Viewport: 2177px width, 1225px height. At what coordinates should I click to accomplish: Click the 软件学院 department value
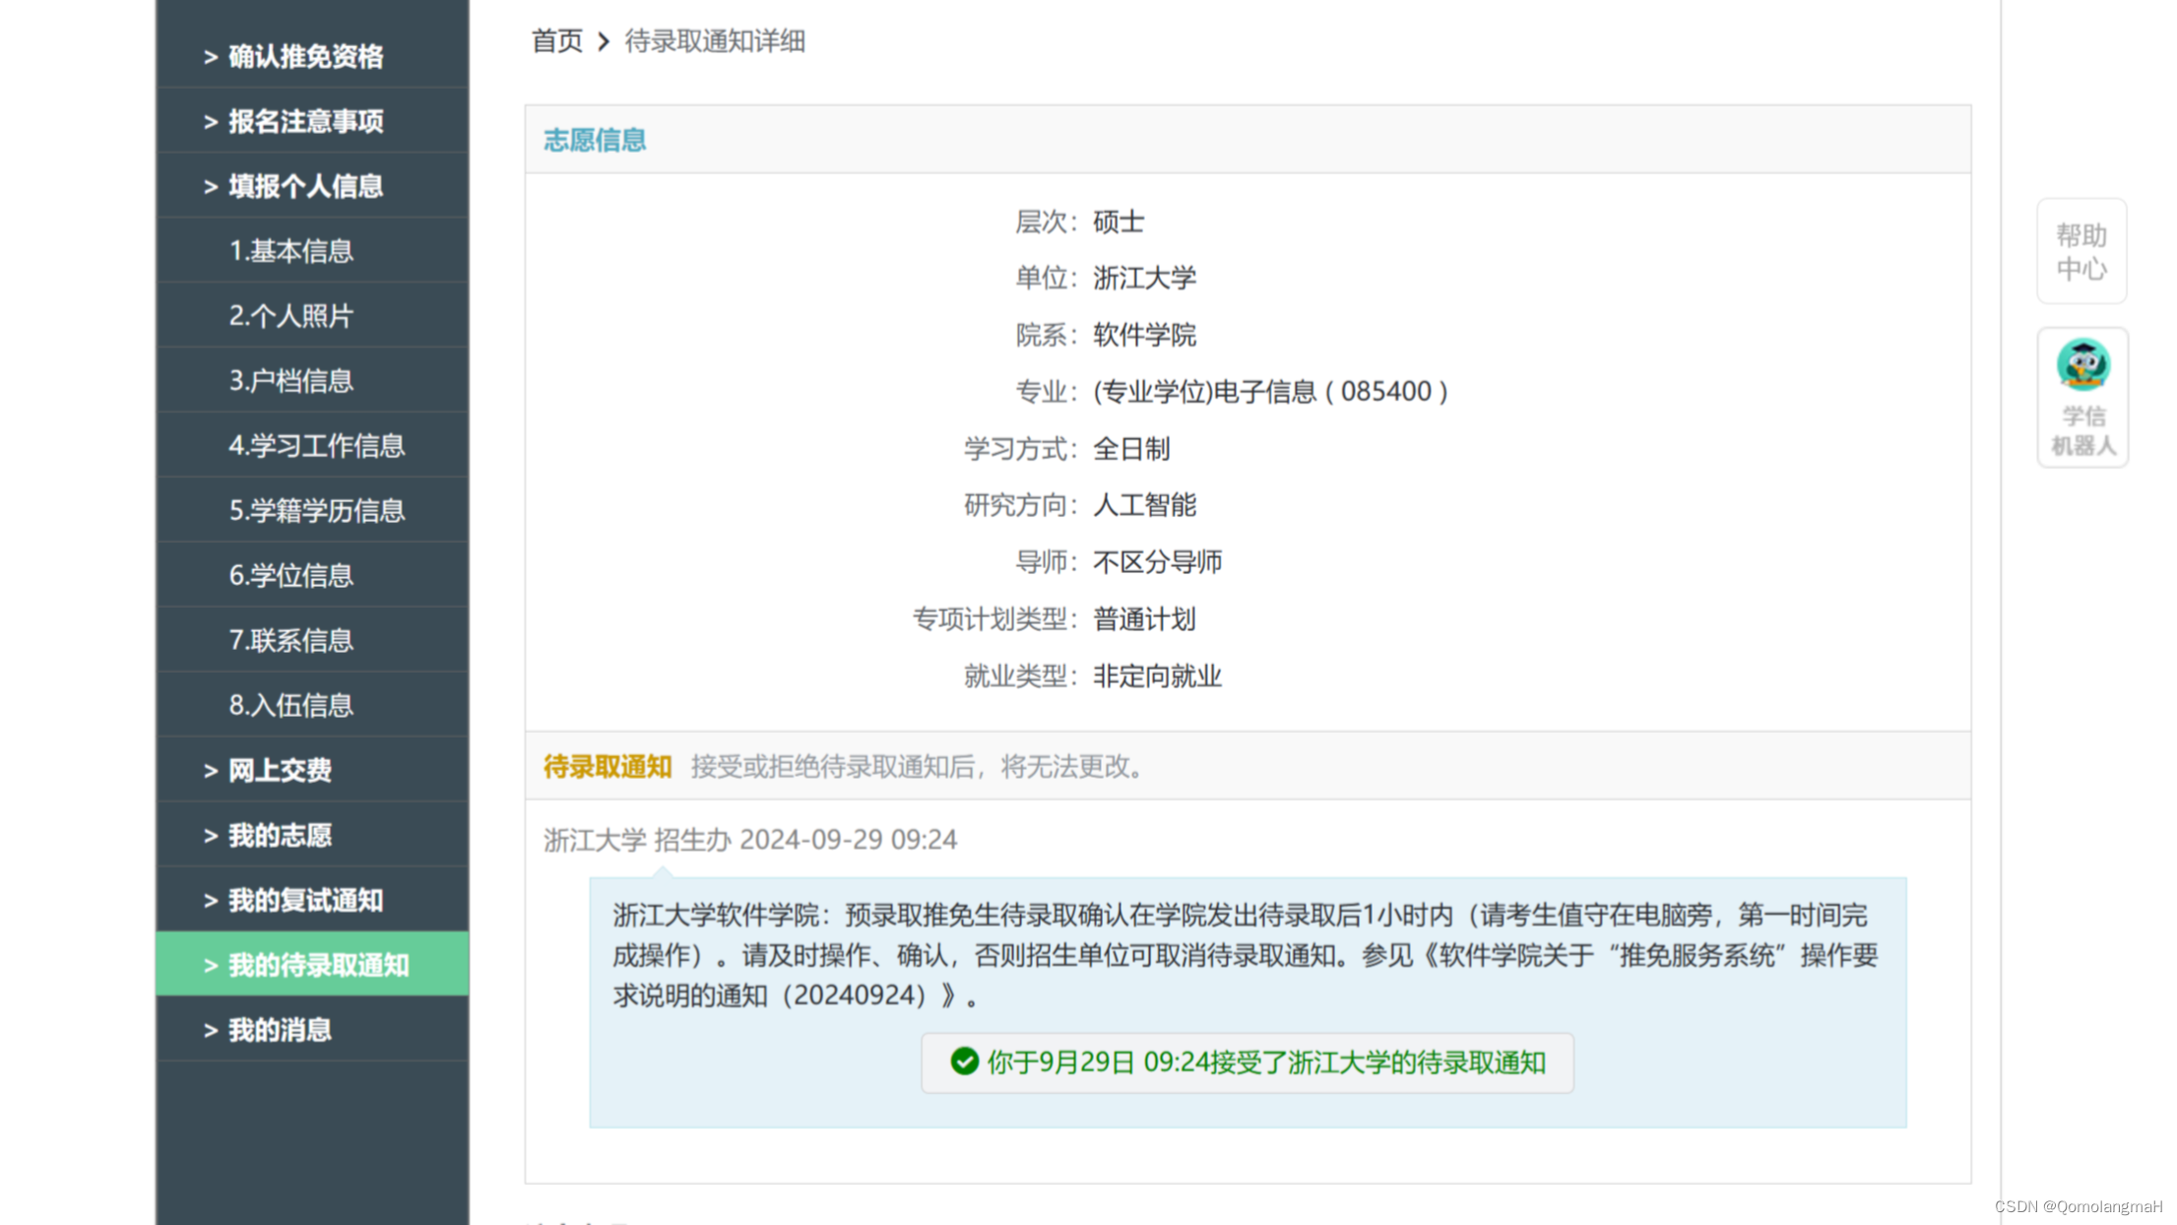1144,335
